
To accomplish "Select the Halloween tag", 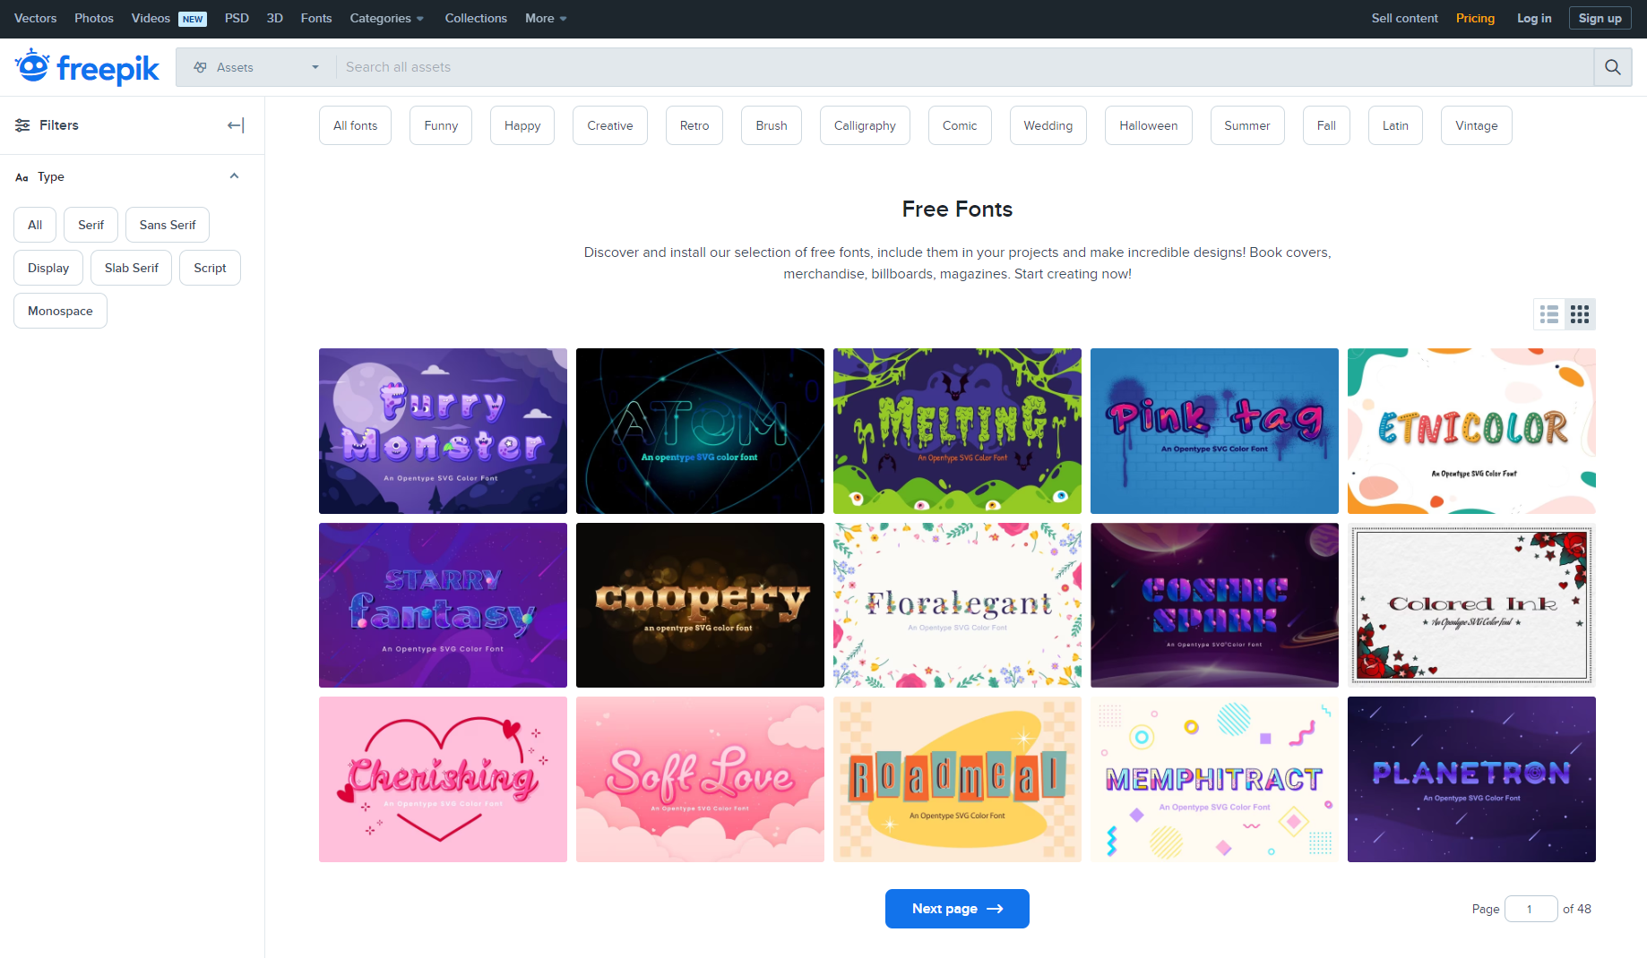I will click(x=1149, y=125).
